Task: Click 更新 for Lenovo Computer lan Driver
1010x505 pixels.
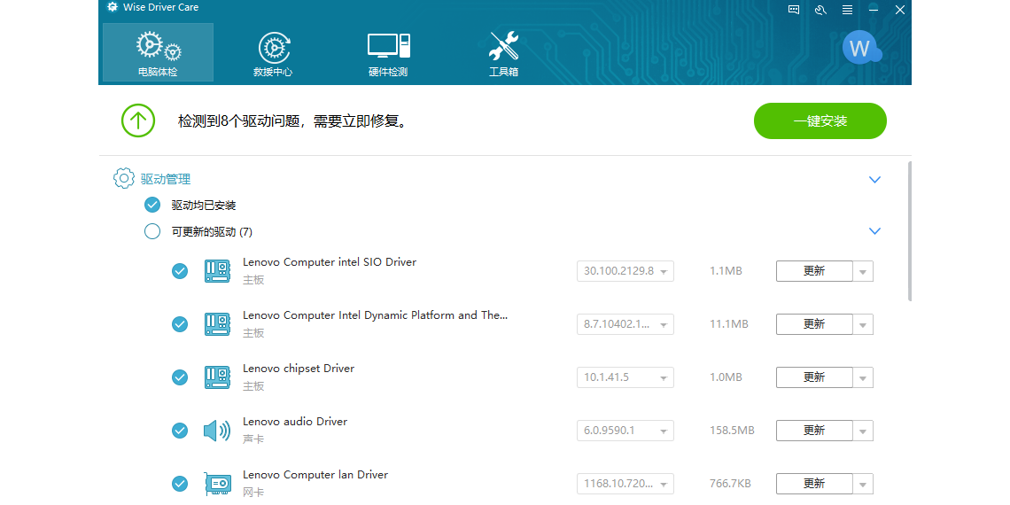Action: coord(814,484)
